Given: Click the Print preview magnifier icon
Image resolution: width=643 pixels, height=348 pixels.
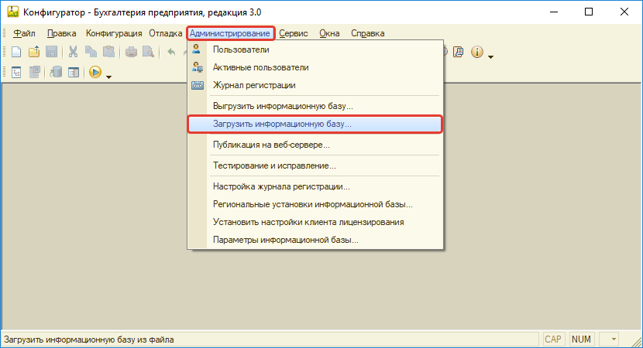Looking at the screenshot, I should (x=148, y=52).
